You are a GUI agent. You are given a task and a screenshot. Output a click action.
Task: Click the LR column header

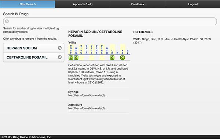tap(112, 52)
